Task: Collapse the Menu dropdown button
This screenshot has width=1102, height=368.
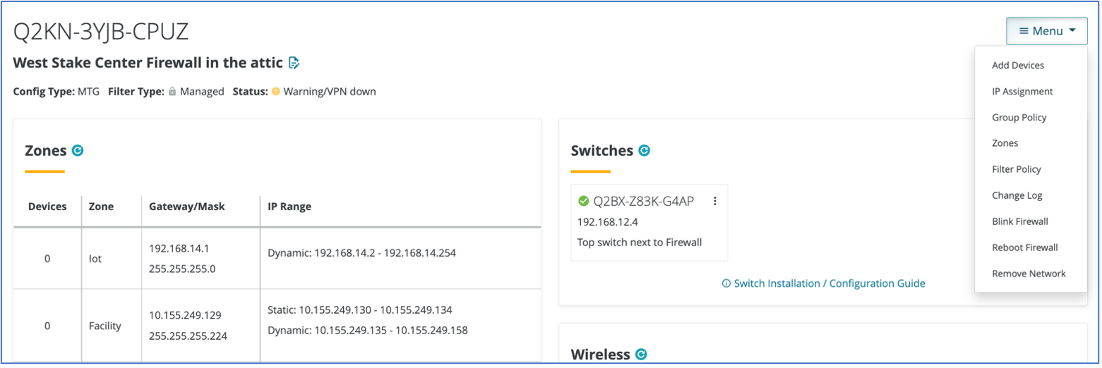Action: (x=1047, y=31)
